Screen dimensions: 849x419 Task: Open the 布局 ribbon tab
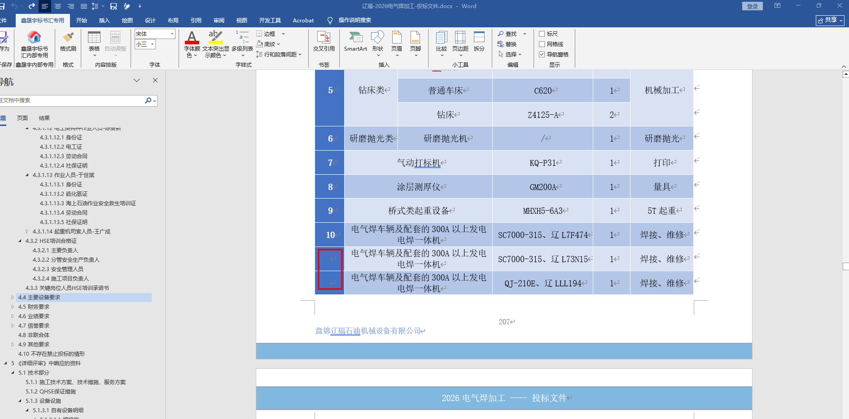[x=173, y=20]
